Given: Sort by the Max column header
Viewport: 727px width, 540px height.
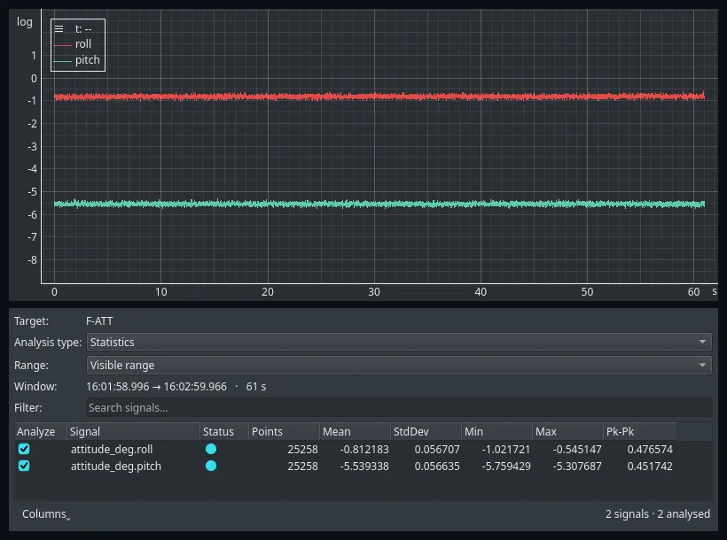Looking at the screenshot, I should coord(568,432).
